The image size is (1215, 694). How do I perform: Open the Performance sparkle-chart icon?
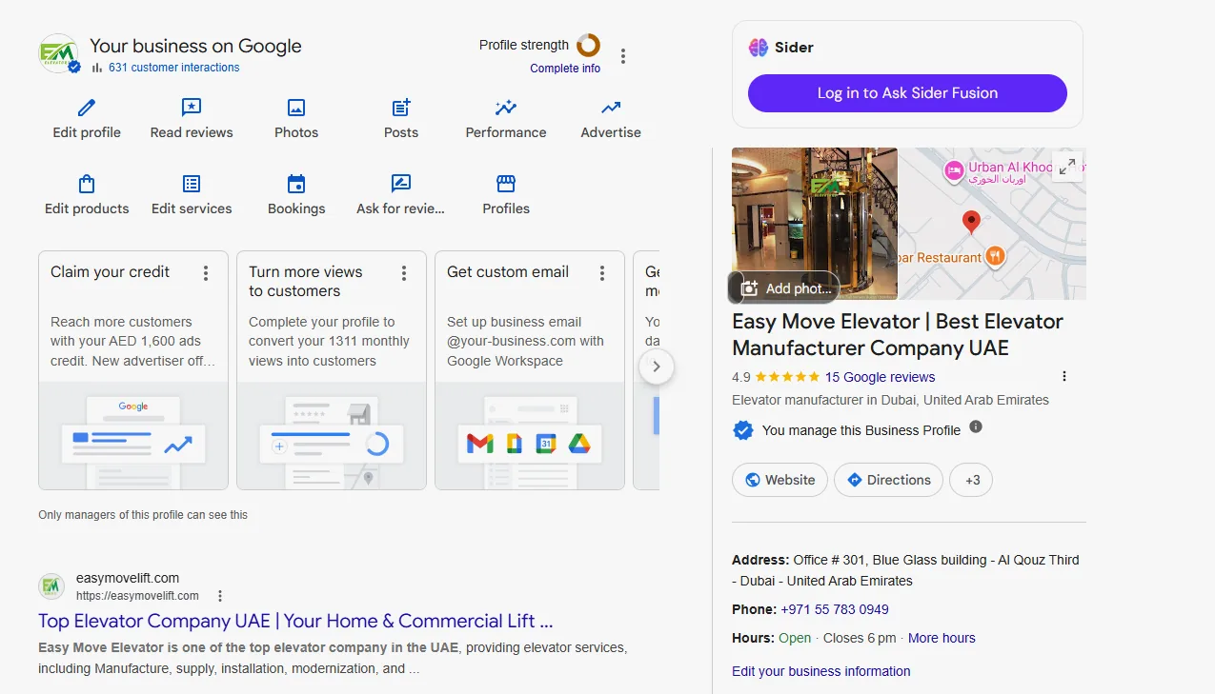pyautogui.click(x=506, y=108)
